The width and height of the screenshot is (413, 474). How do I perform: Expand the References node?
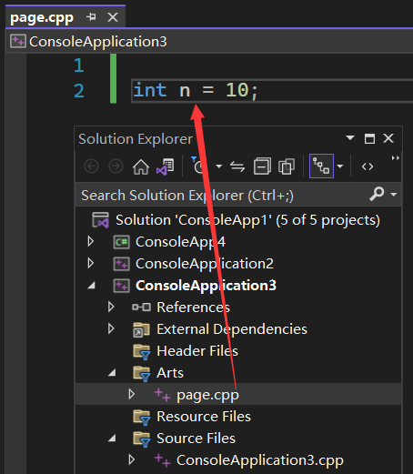click(111, 307)
